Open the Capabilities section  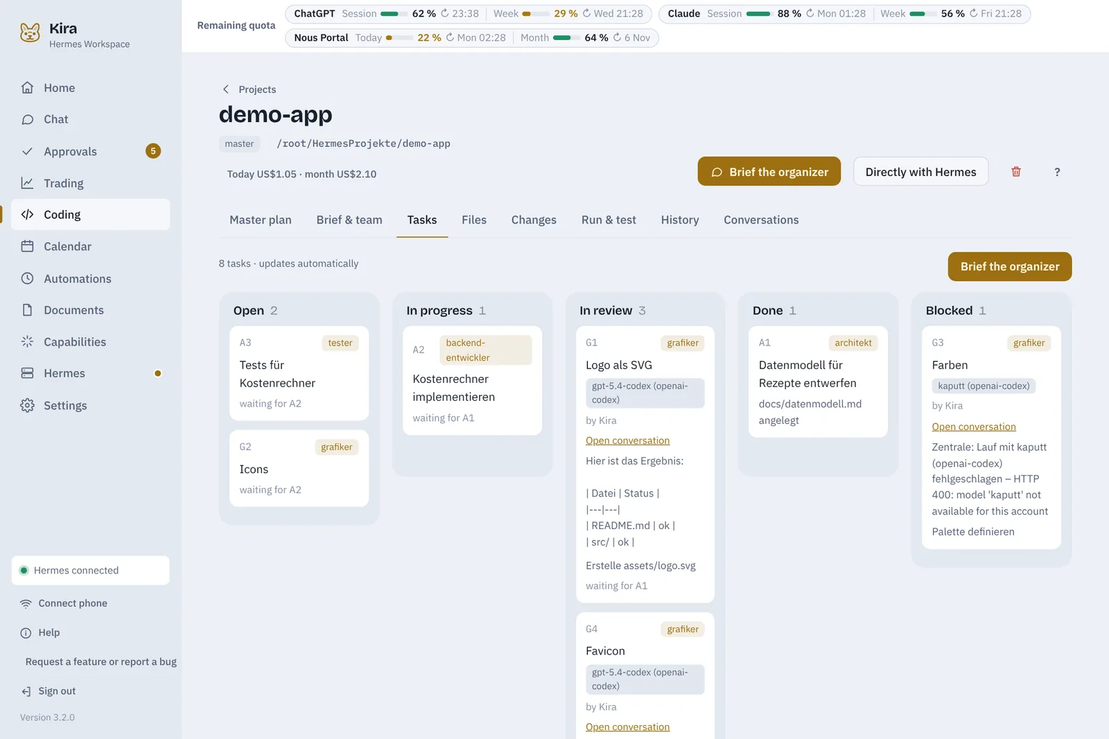coord(90,342)
